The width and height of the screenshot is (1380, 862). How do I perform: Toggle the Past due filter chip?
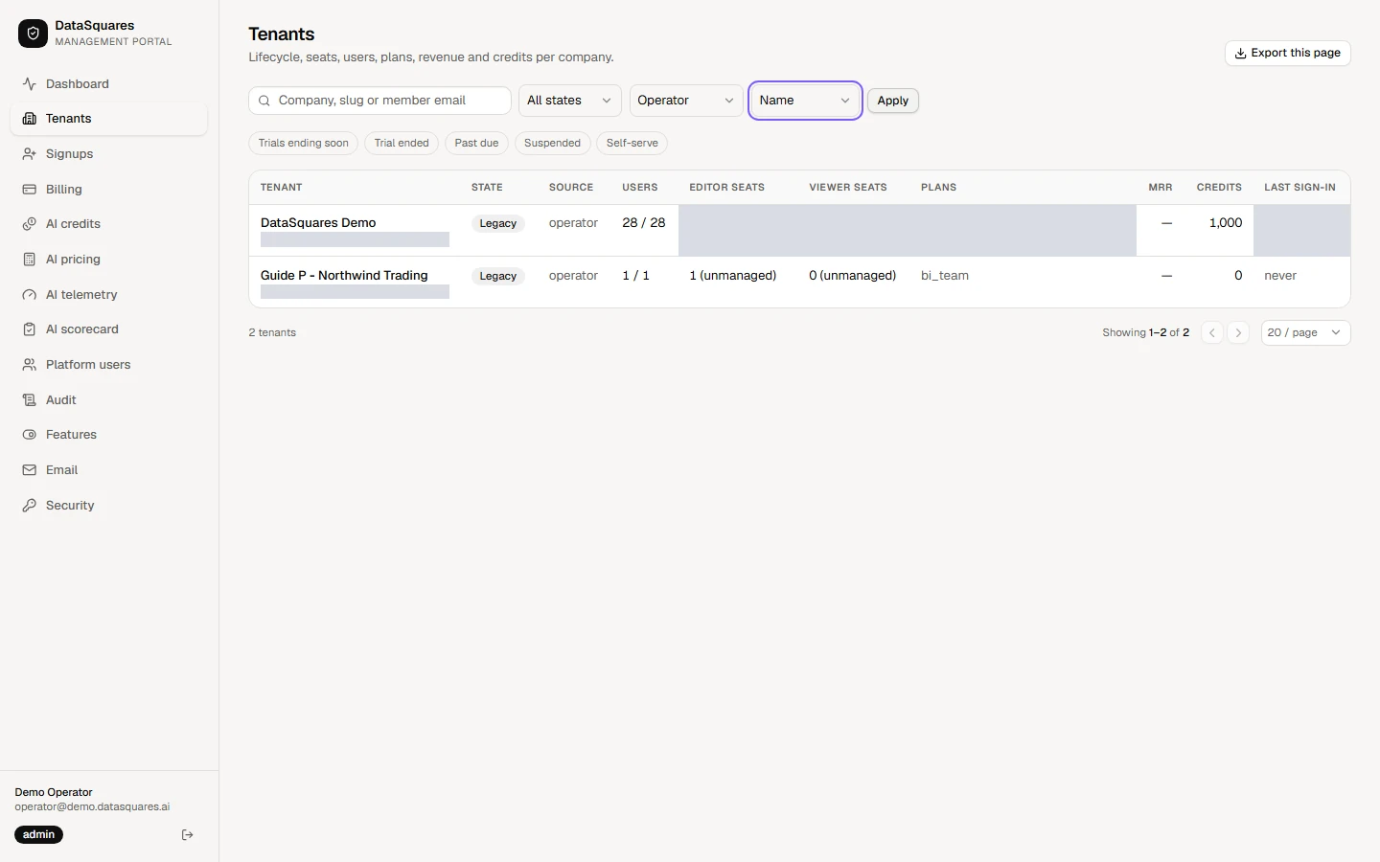click(476, 144)
